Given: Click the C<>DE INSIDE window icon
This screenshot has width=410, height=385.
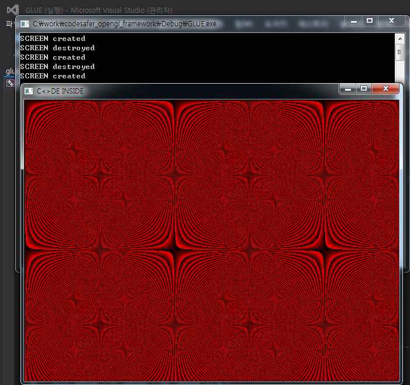Looking at the screenshot, I should pos(29,91).
